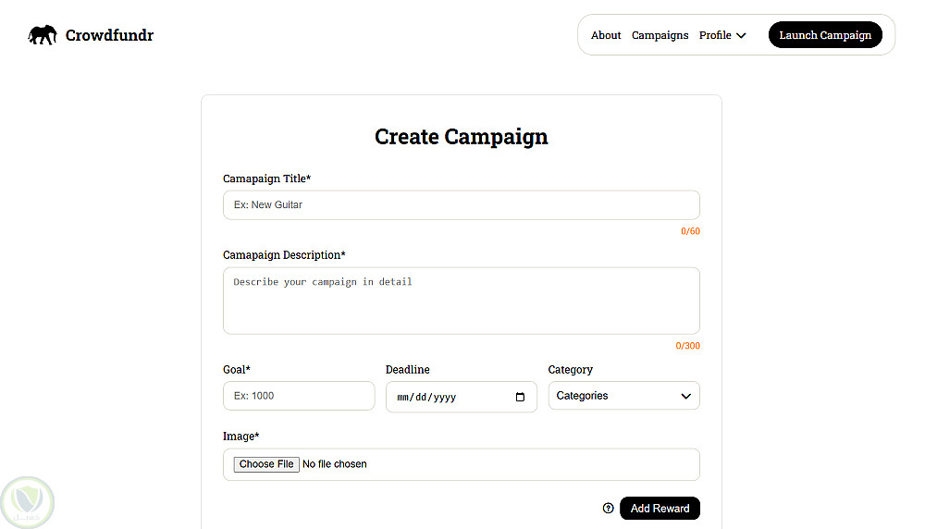Click the Choose File button
This screenshot has height=529, width=925.
(265, 464)
